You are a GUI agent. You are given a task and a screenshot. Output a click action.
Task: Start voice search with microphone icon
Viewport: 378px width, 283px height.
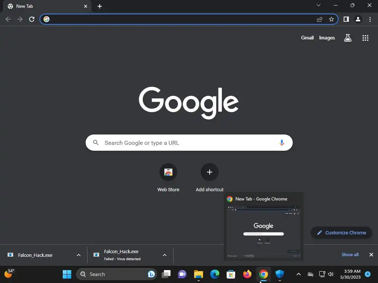(282, 143)
